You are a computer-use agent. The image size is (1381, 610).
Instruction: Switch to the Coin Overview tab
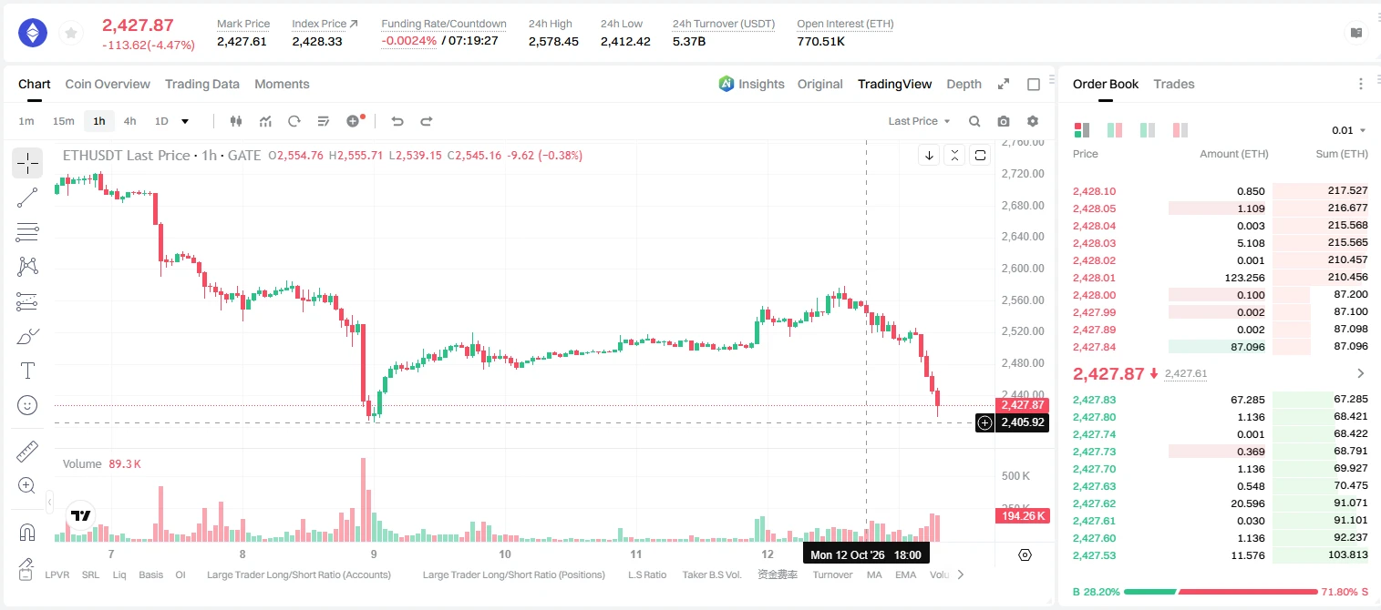(108, 84)
